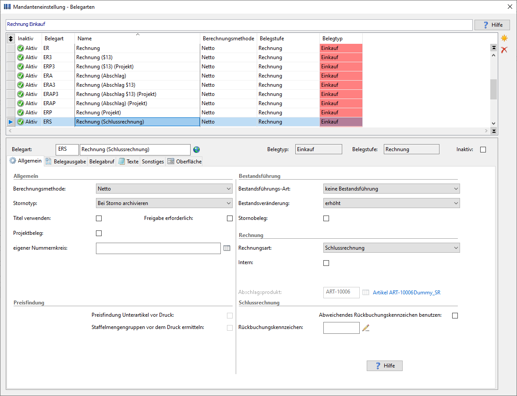Open the Nummernkreis lookup table icon

227,248
